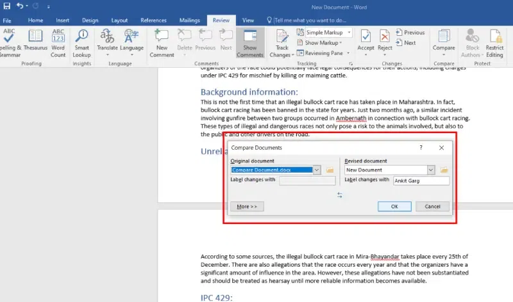
Task: Cancel the Compare Documents dialog
Action: coord(432,206)
